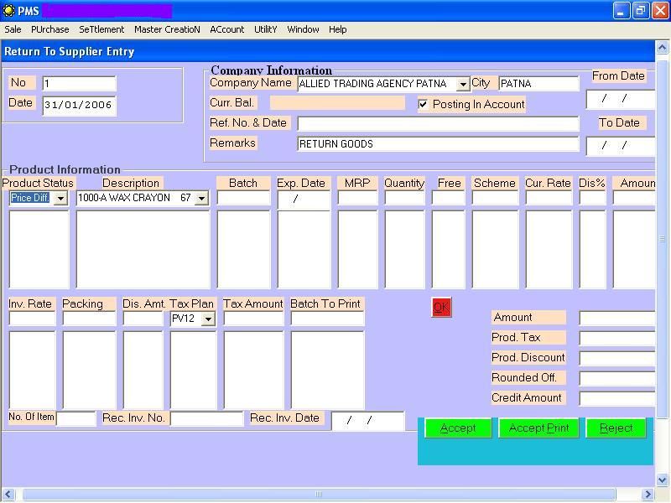This screenshot has height=503, width=671.
Task: Open the Company Name dropdown
Action: [462, 84]
